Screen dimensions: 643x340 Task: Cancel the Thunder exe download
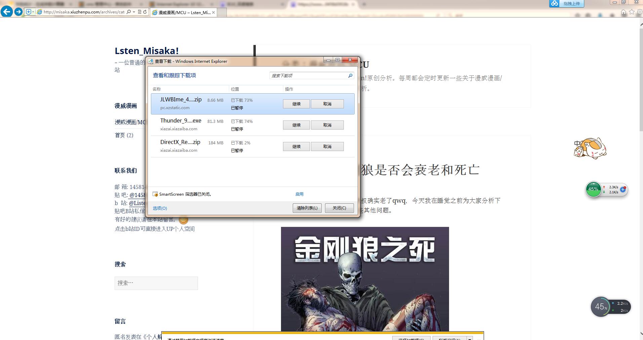coord(327,125)
